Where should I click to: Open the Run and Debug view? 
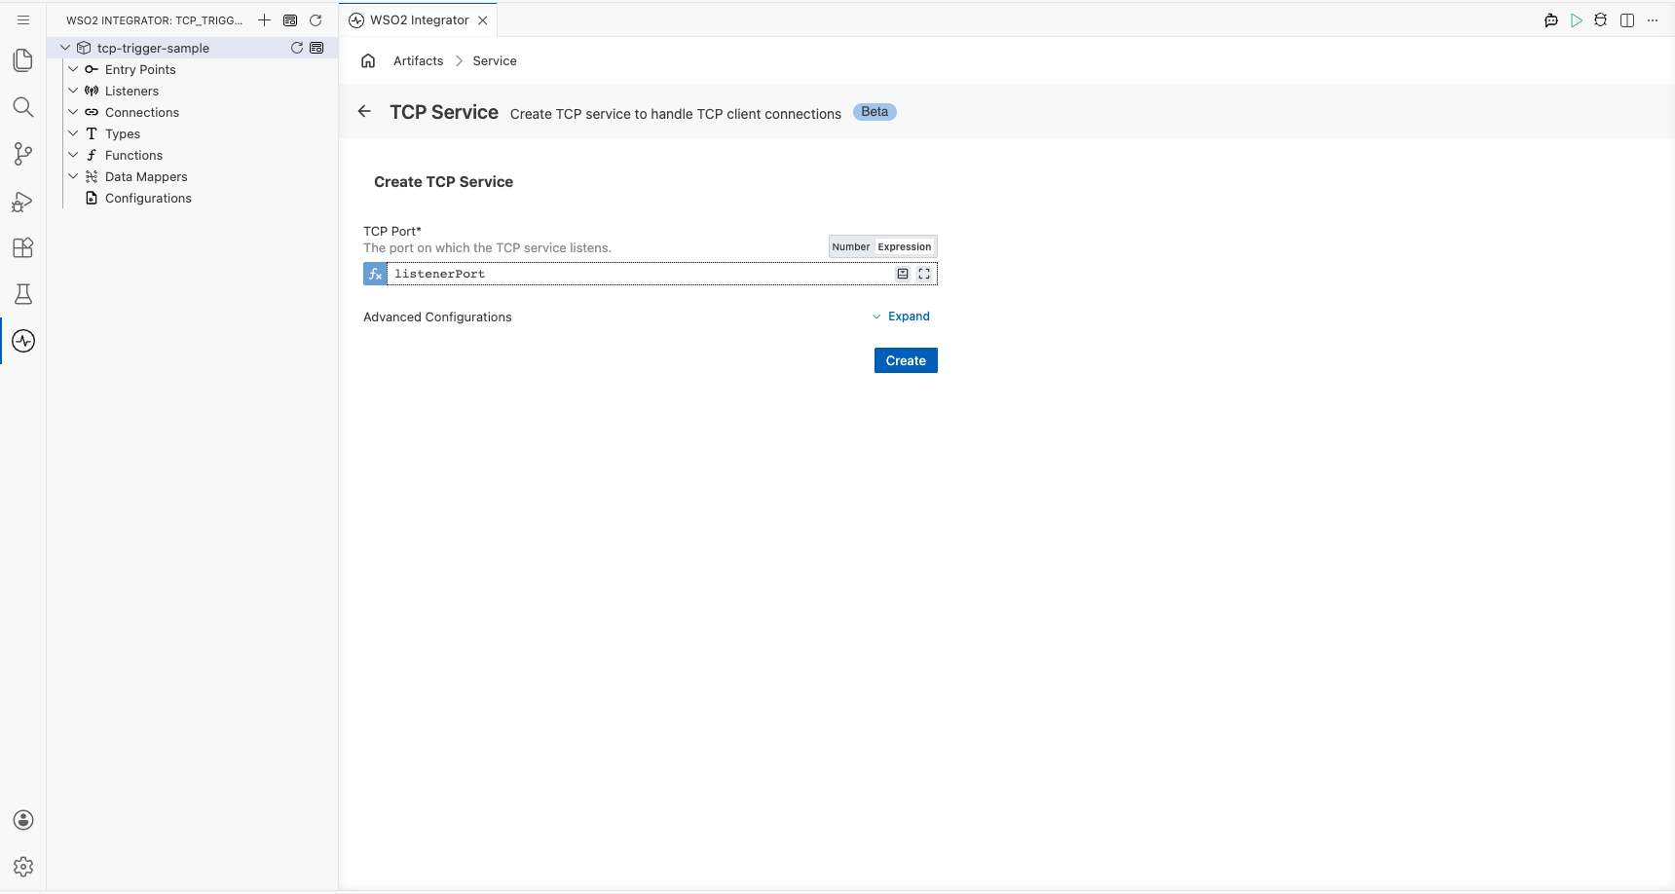(23, 201)
